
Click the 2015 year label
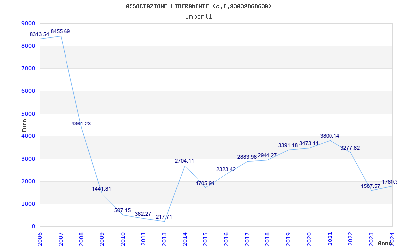coord(206,239)
